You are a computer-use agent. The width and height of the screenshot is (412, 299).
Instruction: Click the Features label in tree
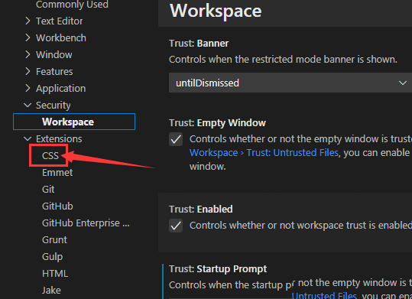[54, 72]
